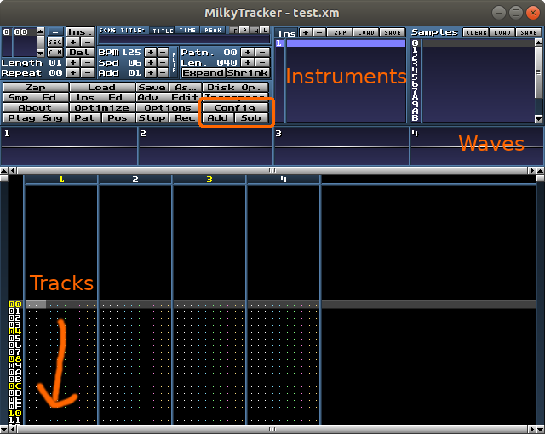Click Pat to play pattern
Screen dimensions: 545x434
[85, 118]
